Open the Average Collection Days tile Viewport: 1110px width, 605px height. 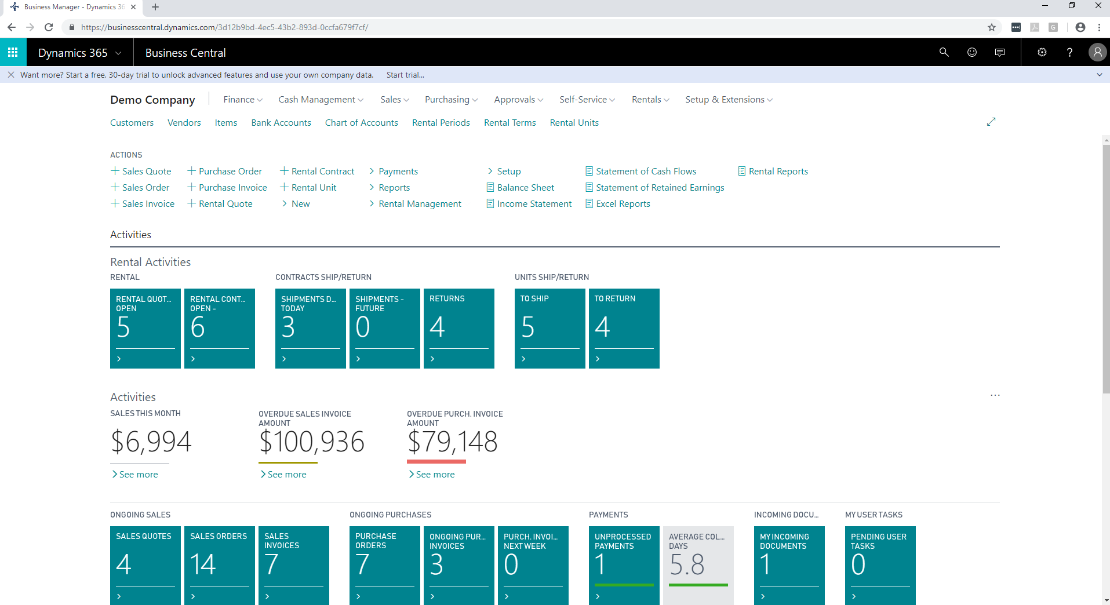coord(698,566)
